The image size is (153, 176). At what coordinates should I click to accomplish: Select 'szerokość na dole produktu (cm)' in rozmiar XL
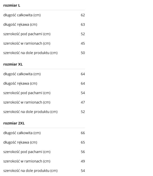pos(30,112)
